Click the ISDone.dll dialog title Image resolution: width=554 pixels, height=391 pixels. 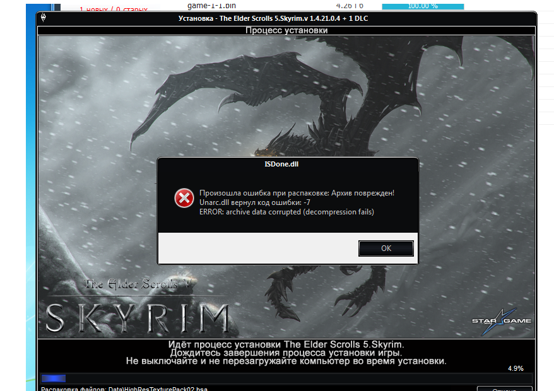(281, 164)
